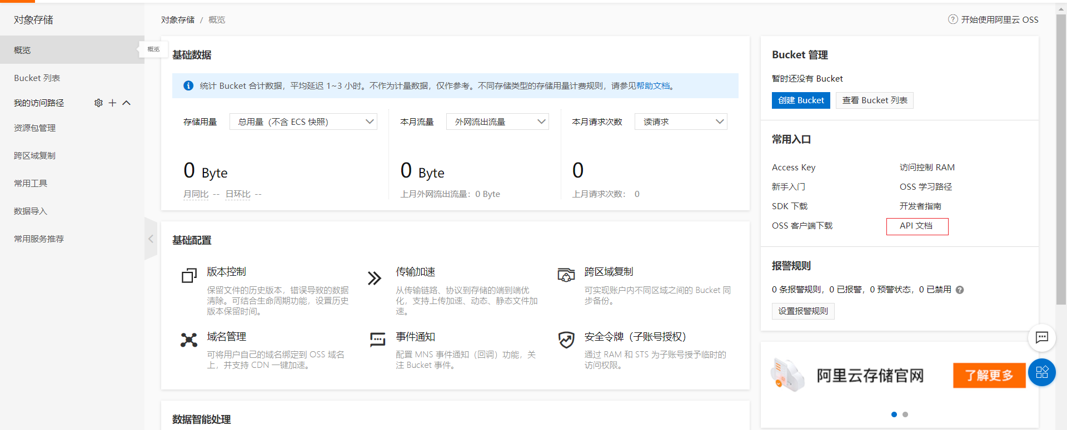Open sidebar 跨区域复制 menu item
1067x430 pixels.
point(72,155)
